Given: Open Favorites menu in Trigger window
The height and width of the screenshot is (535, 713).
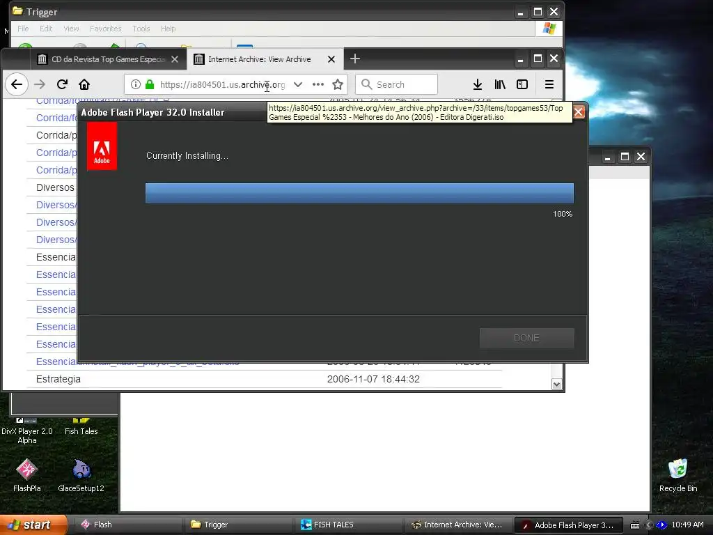Looking at the screenshot, I should point(106,29).
